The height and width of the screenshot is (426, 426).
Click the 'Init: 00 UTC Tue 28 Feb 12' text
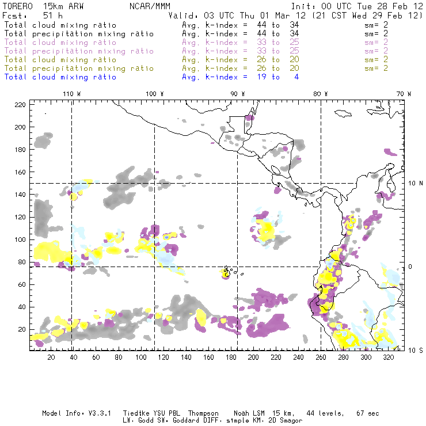point(357,6)
